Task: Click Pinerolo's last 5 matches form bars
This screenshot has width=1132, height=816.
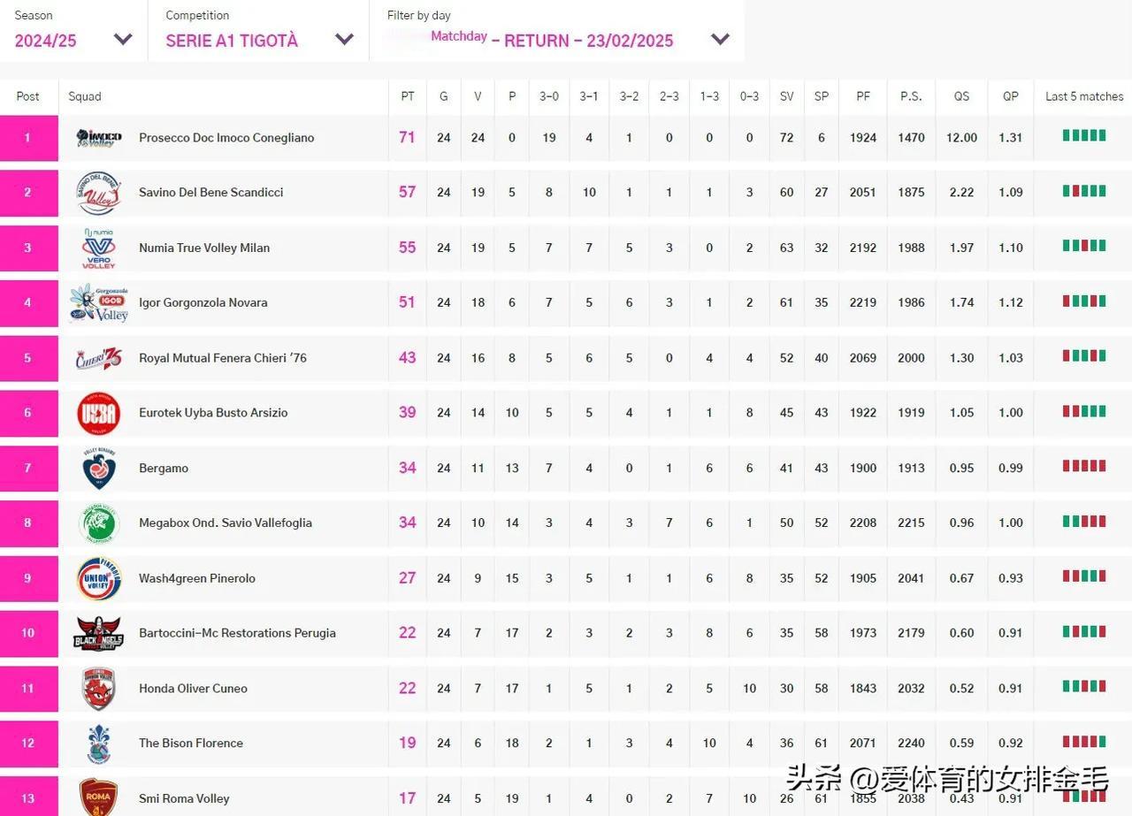Action: point(1084,576)
